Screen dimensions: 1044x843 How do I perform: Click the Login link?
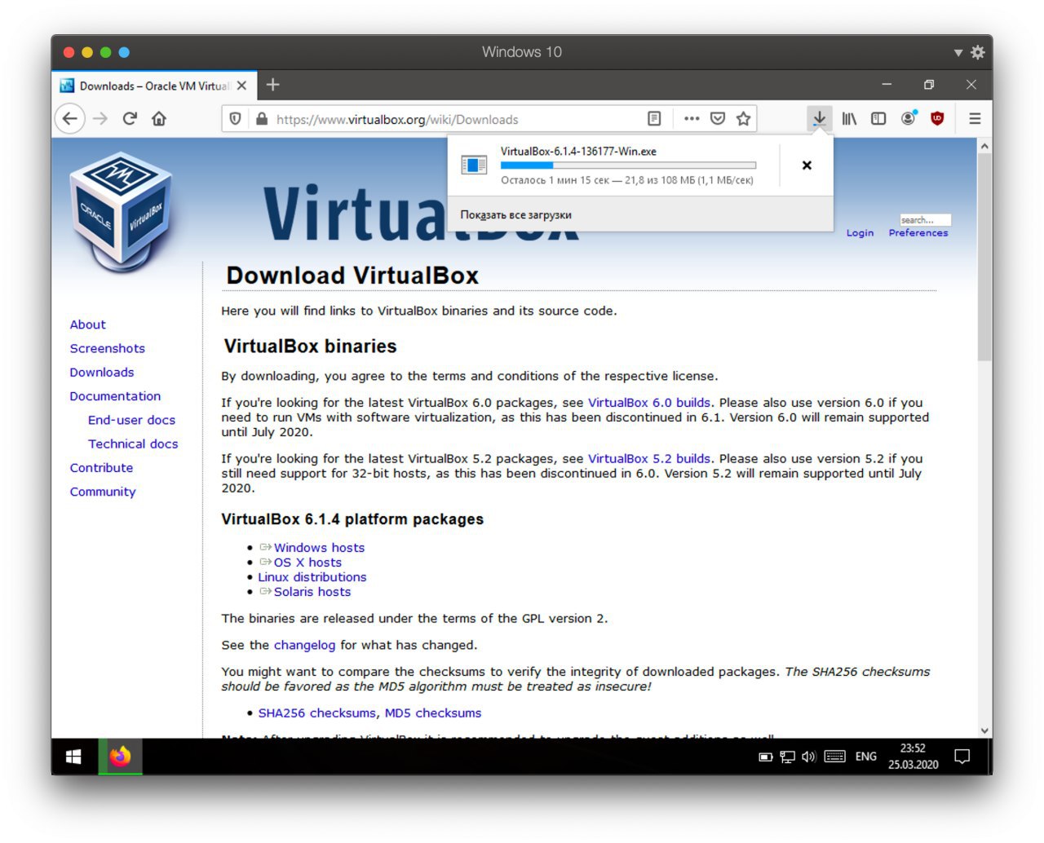[x=860, y=233]
